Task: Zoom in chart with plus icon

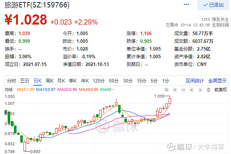Action: (175, 89)
